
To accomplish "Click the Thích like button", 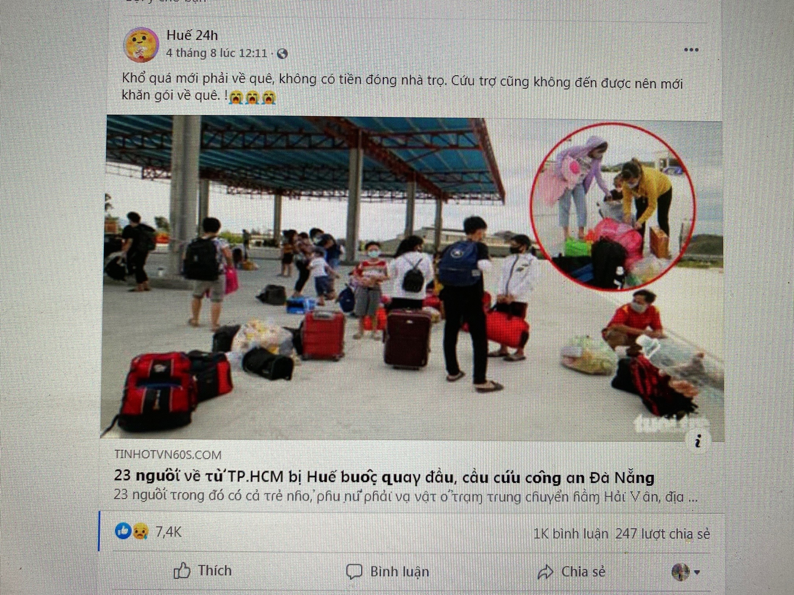I will 202,571.
